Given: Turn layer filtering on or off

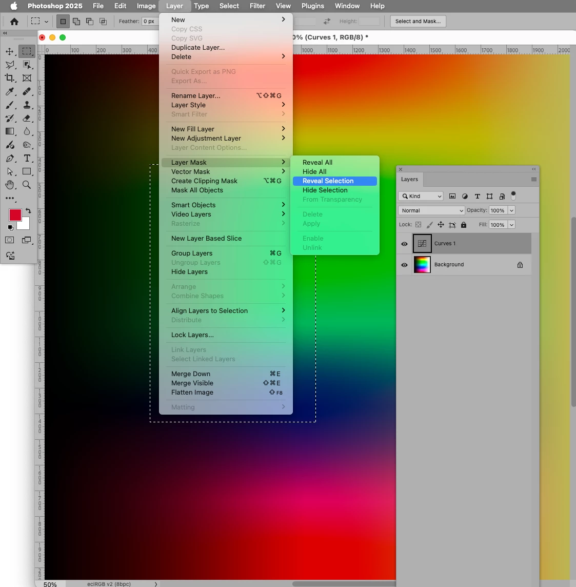Looking at the screenshot, I should click(x=513, y=195).
